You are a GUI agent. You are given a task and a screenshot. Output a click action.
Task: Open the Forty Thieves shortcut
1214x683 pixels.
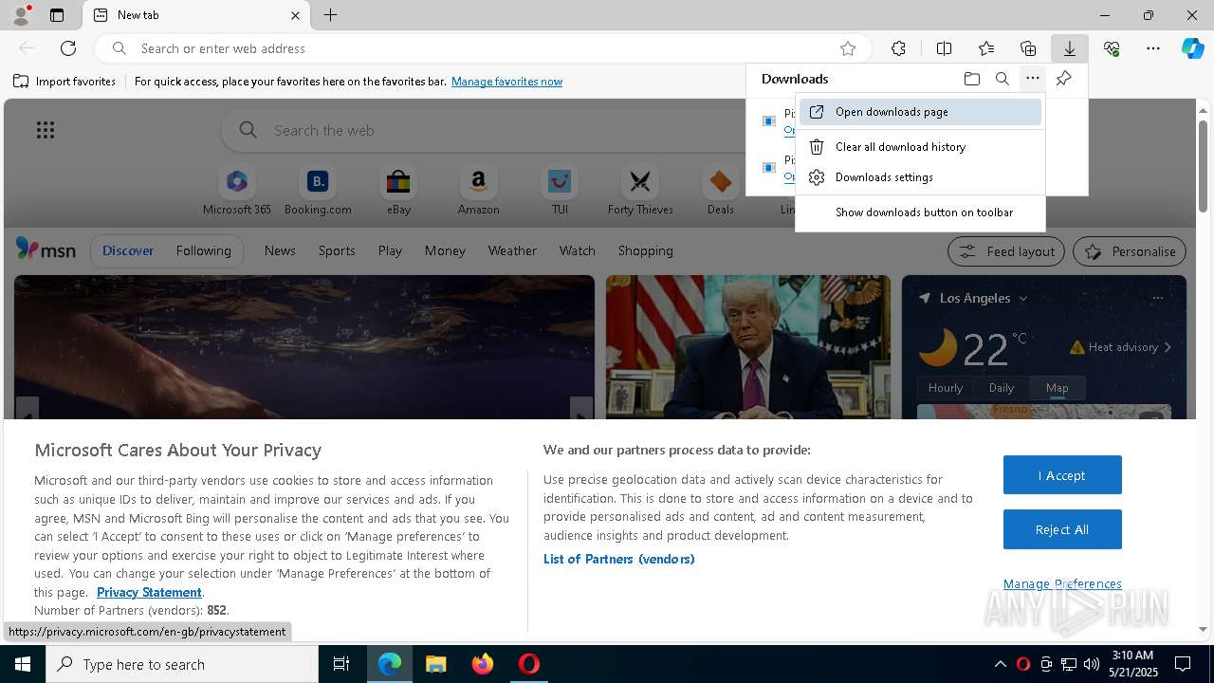click(640, 190)
